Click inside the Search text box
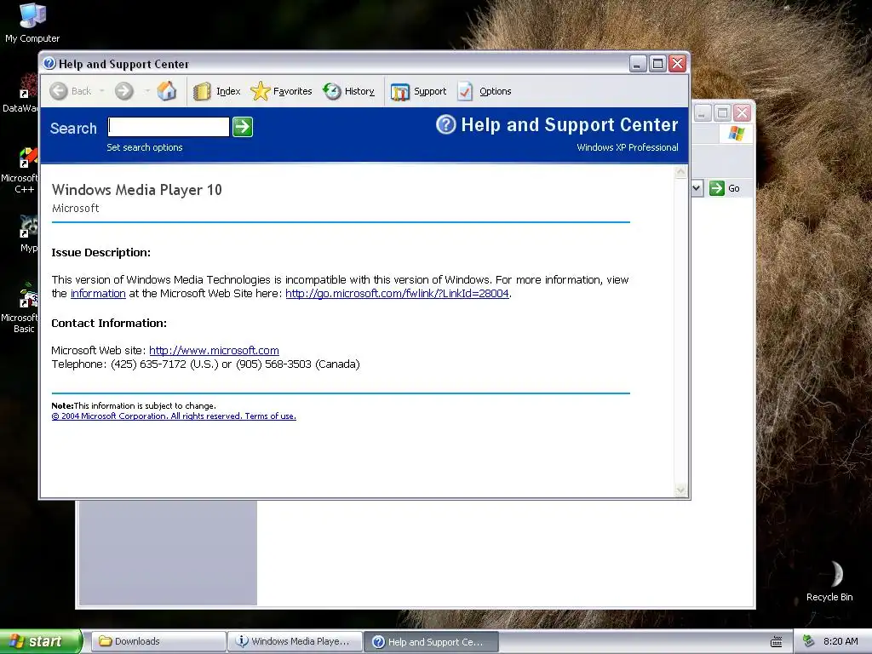The width and height of the screenshot is (872, 654). click(169, 127)
